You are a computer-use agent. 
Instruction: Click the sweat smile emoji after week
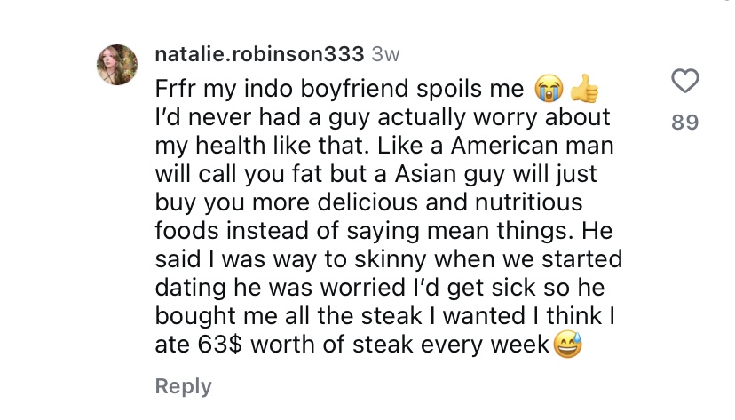coord(567,345)
